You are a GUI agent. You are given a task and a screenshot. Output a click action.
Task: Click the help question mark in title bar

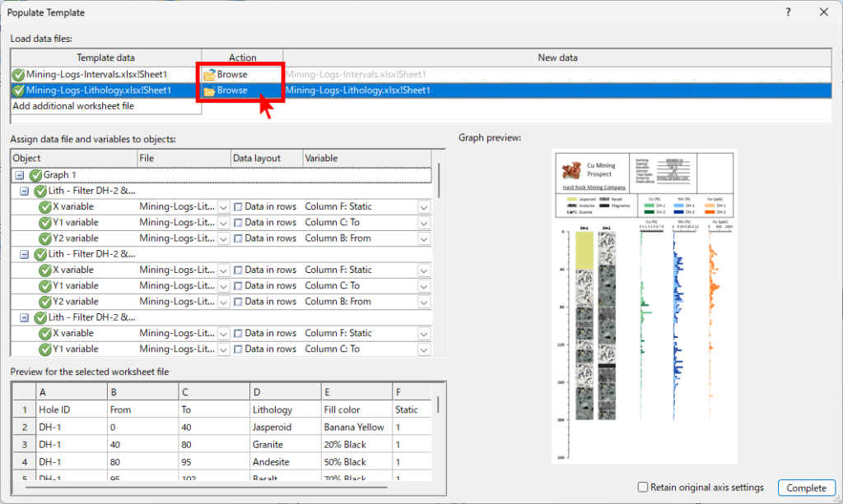coord(788,12)
